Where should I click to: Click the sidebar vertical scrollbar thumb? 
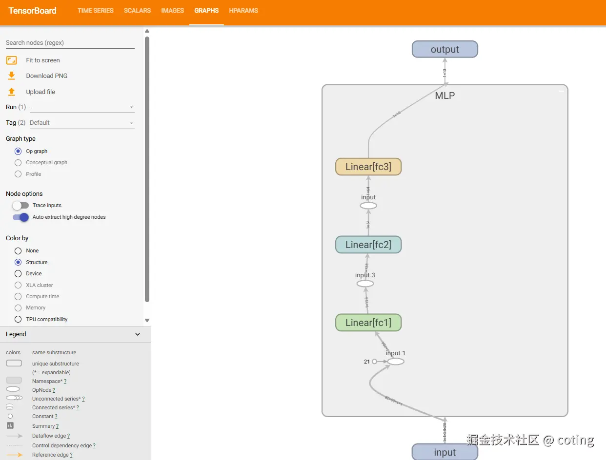click(x=147, y=169)
